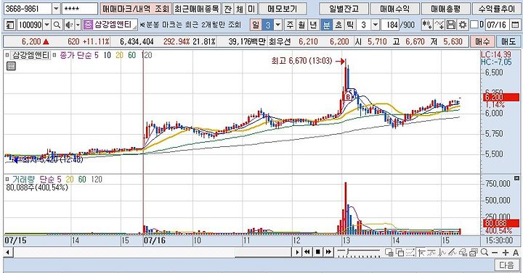The height and width of the screenshot is (273, 523).
Task: Click stop playback button
Action: point(318,253)
